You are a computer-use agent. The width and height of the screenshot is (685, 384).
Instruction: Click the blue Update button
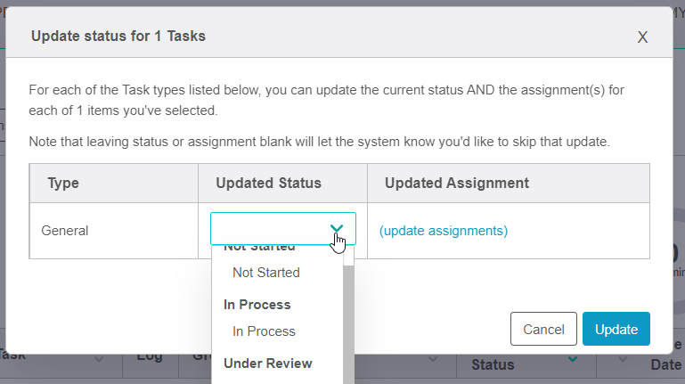click(616, 329)
